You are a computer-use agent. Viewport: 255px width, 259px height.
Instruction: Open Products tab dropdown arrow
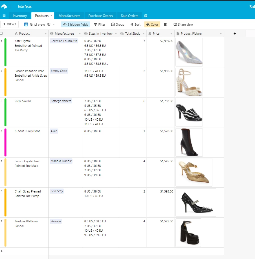(51, 16)
